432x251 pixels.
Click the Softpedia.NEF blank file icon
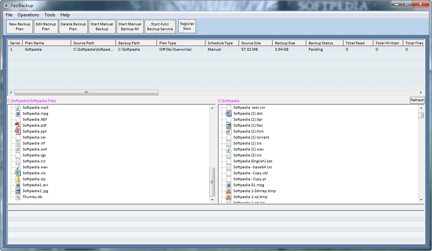pos(18,120)
